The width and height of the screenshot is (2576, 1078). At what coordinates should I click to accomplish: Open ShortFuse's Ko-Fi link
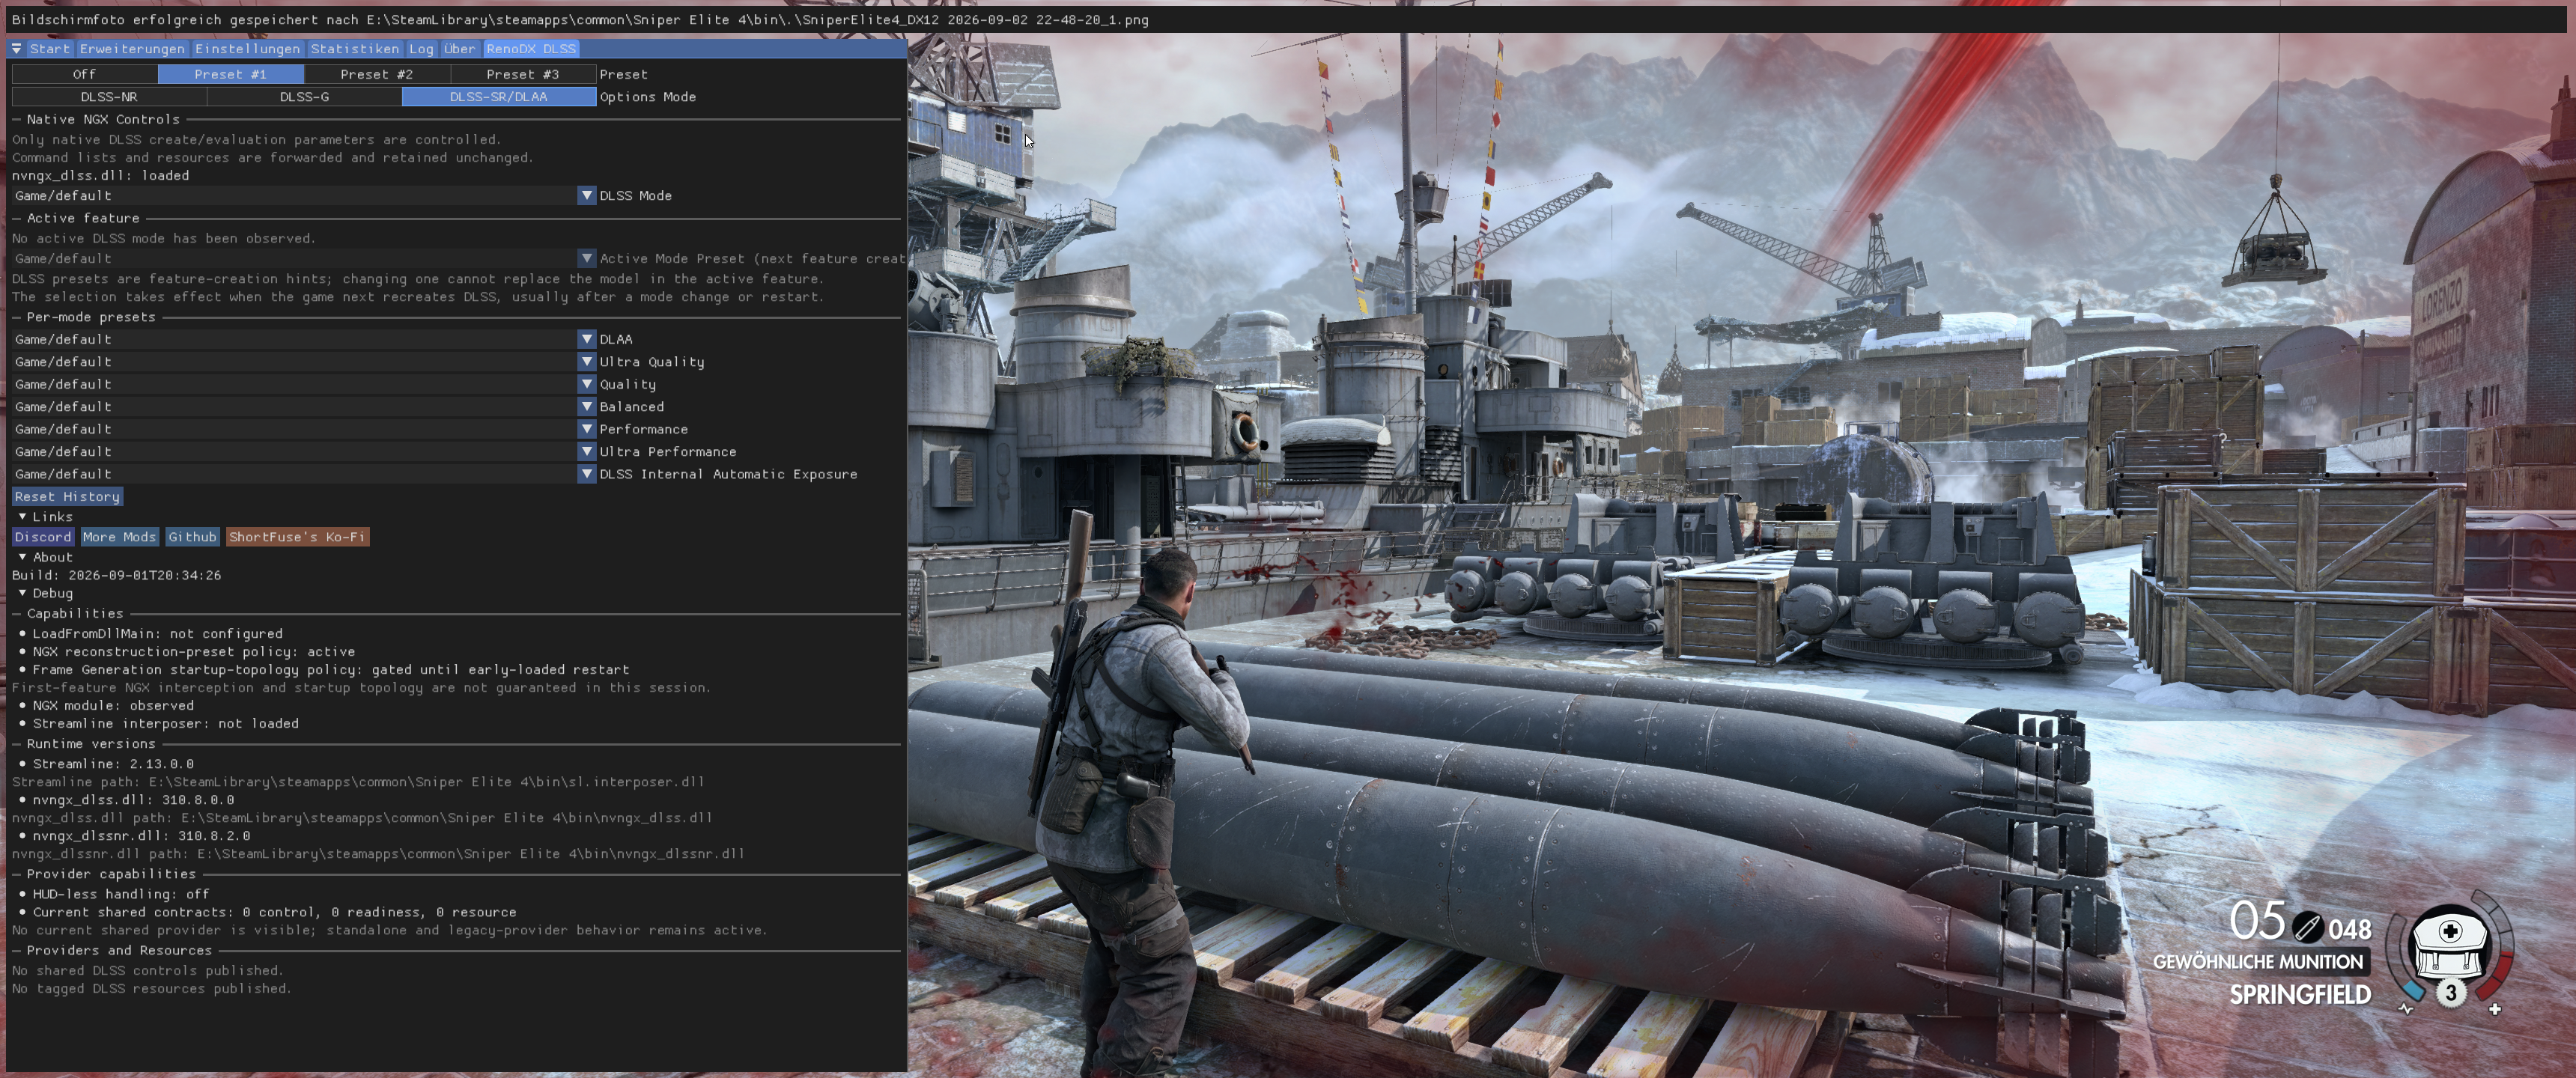coord(297,537)
